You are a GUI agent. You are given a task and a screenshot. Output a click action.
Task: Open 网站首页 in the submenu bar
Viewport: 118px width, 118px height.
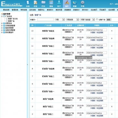(x=103, y=10)
